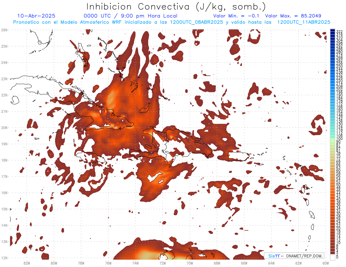Click the '24N' latitude label

tap(4, 63)
